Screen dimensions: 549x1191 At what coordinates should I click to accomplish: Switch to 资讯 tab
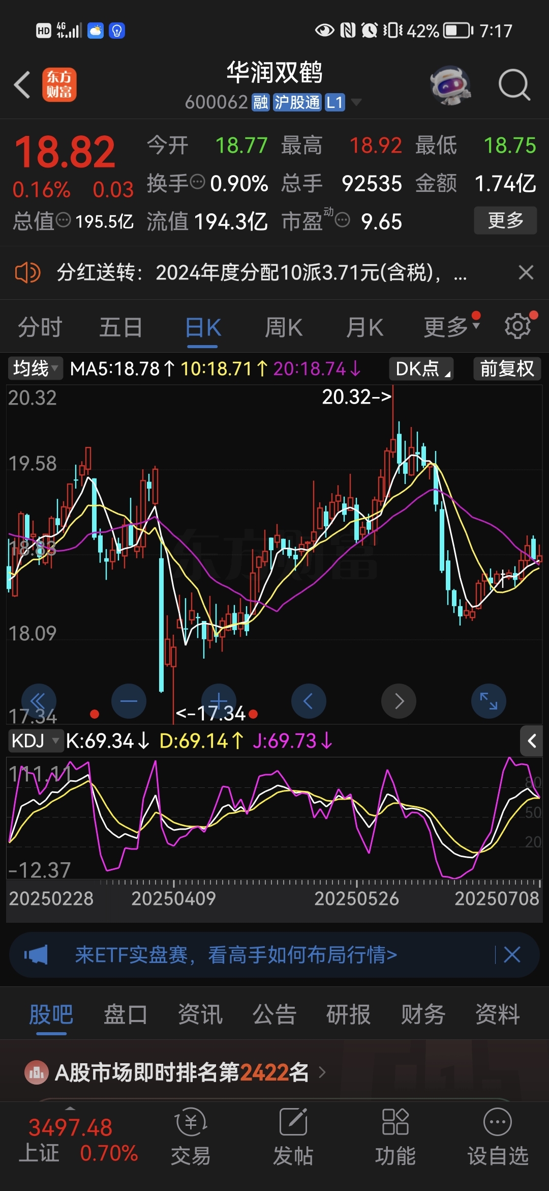pos(200,1015)
